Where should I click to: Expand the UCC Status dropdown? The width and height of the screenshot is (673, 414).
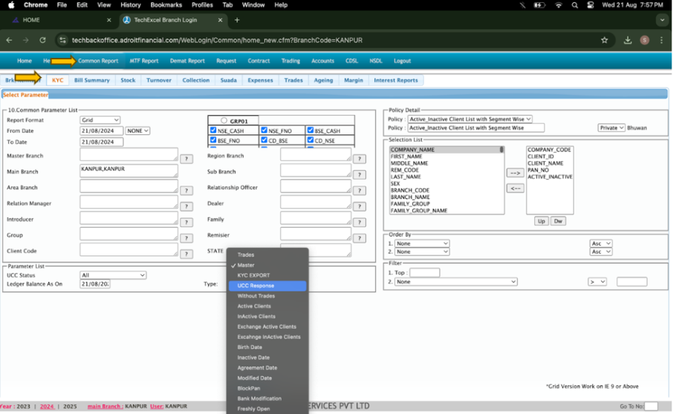click(113, 275)
